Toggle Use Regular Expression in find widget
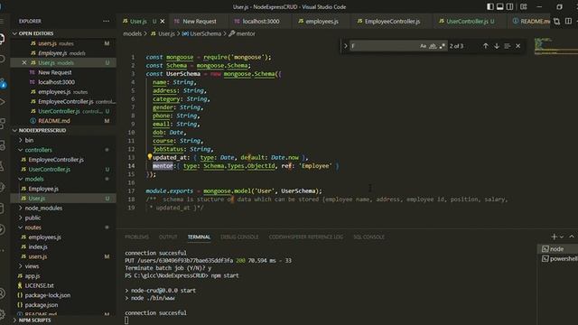Screen dimensions: 578x325 pos(442,46)
